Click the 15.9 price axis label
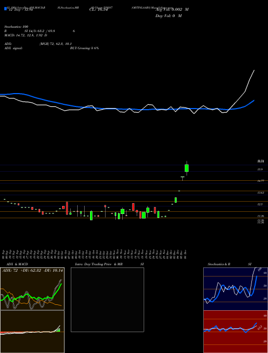This screenshot has height=353, width=268. click(x=260, y=169)
